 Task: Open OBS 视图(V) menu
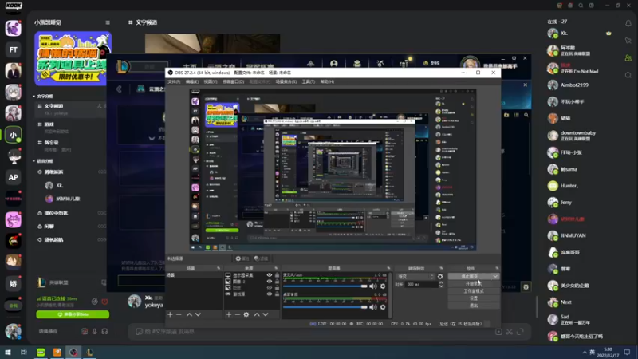click(x=211, y=82)
